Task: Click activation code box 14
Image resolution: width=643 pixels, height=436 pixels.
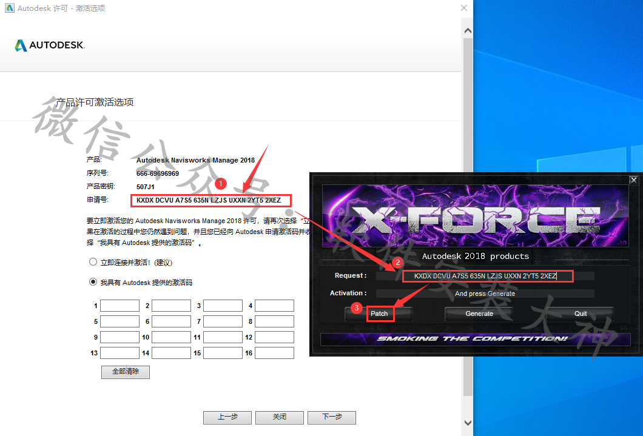Action: point(172,353)
